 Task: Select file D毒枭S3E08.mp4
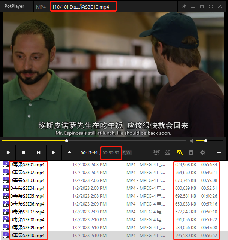click(x=27, y=220)
